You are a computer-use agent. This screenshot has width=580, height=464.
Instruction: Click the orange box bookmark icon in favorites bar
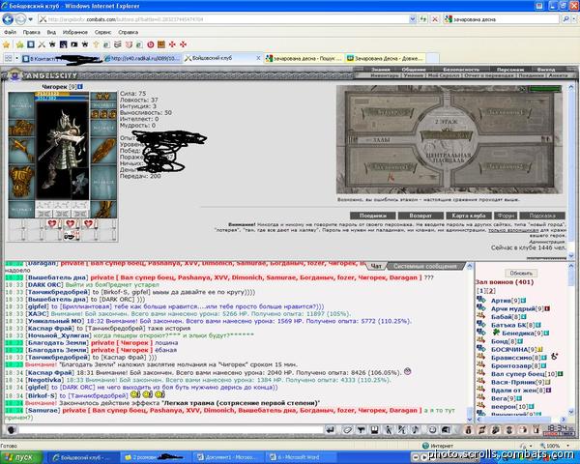[x=161, y=44]
